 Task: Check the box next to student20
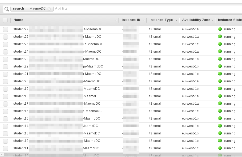[x=5, y=82]
